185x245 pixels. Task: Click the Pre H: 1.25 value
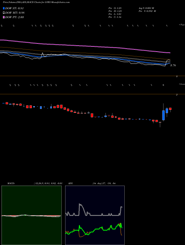pos(115,11)
